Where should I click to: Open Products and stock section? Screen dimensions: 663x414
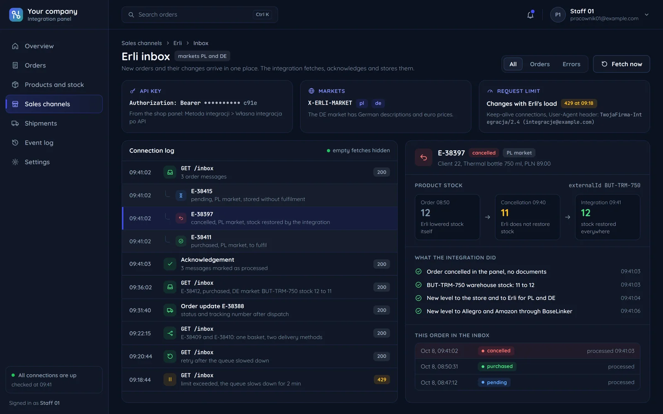[54, 84]
